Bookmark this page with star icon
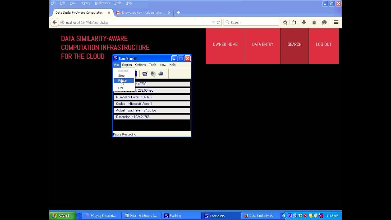391x220 pixels. coord(285,22)
